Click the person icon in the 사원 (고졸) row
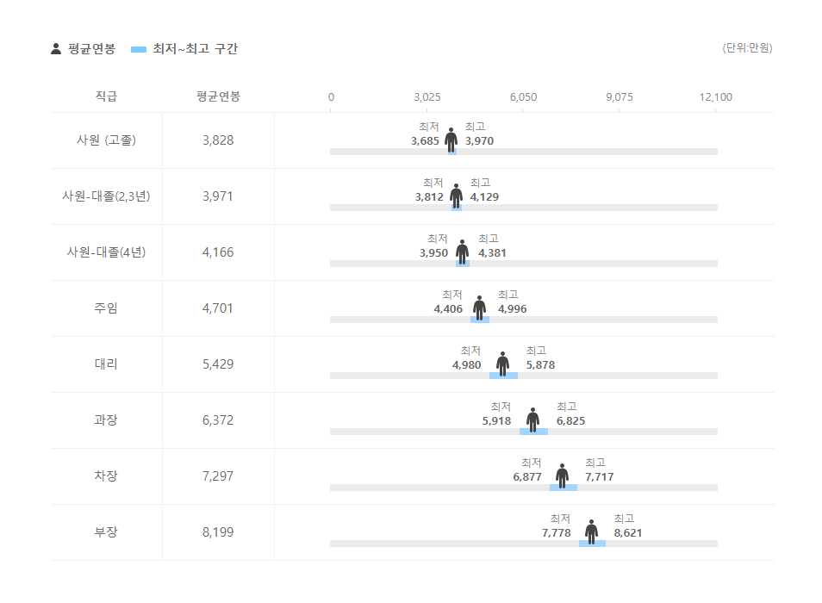This screenshot has height=603, width=822. pyautogui.click(x=451, y=140)
